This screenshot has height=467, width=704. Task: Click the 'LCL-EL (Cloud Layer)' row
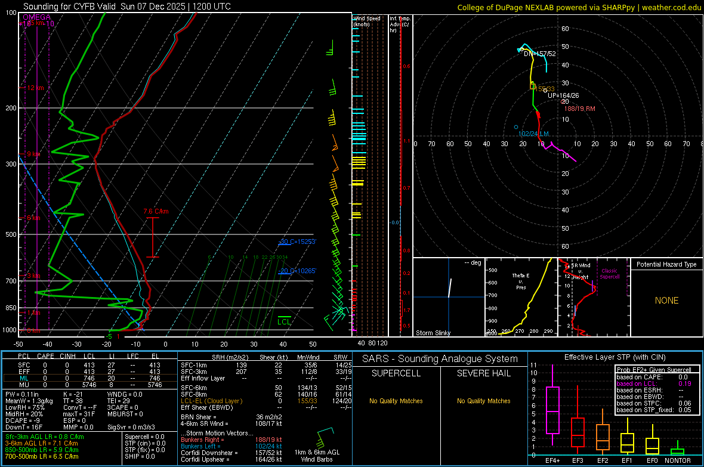click(x=266, y=401)
